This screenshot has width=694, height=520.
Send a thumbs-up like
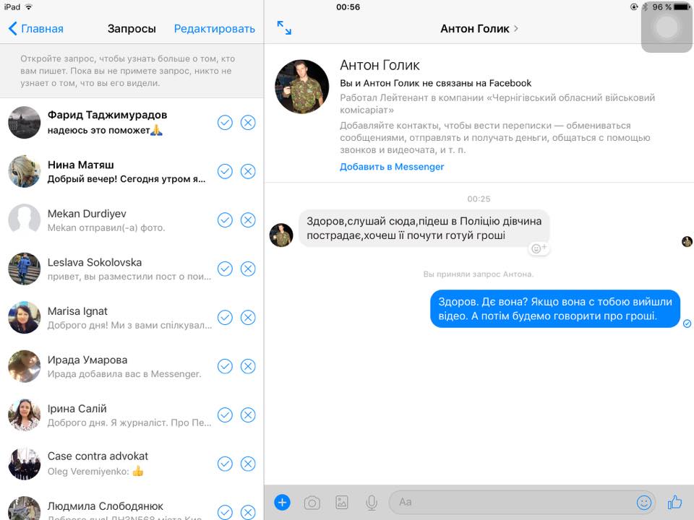[675, 502]
